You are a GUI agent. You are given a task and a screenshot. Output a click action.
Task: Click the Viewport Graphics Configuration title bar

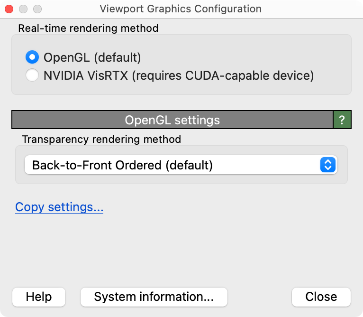click(181, 9)
